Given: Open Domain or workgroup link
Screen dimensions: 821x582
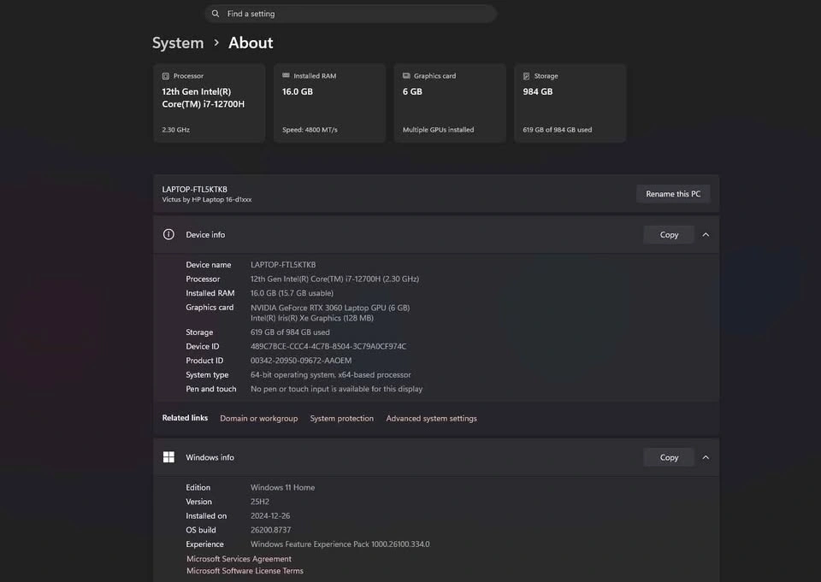Looking at the screenshot, I should coord(258,418).
